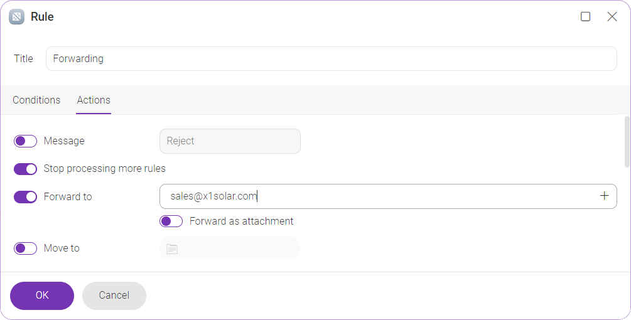Open the Reject message action dropdown
The width and height of the screenshot is (631, 320).
coord(230,141)
